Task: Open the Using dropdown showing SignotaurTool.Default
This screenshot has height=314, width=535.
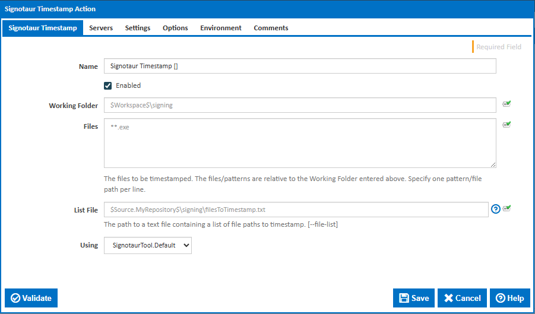Action: coord(148,245)
